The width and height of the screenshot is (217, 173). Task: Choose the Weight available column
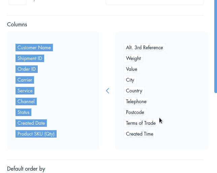[133, 58]
